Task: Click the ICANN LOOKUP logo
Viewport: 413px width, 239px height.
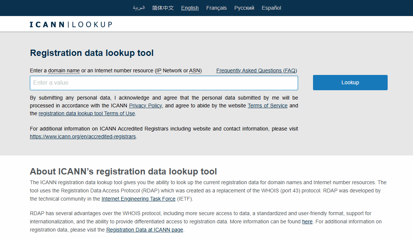Action: [71, 25]
